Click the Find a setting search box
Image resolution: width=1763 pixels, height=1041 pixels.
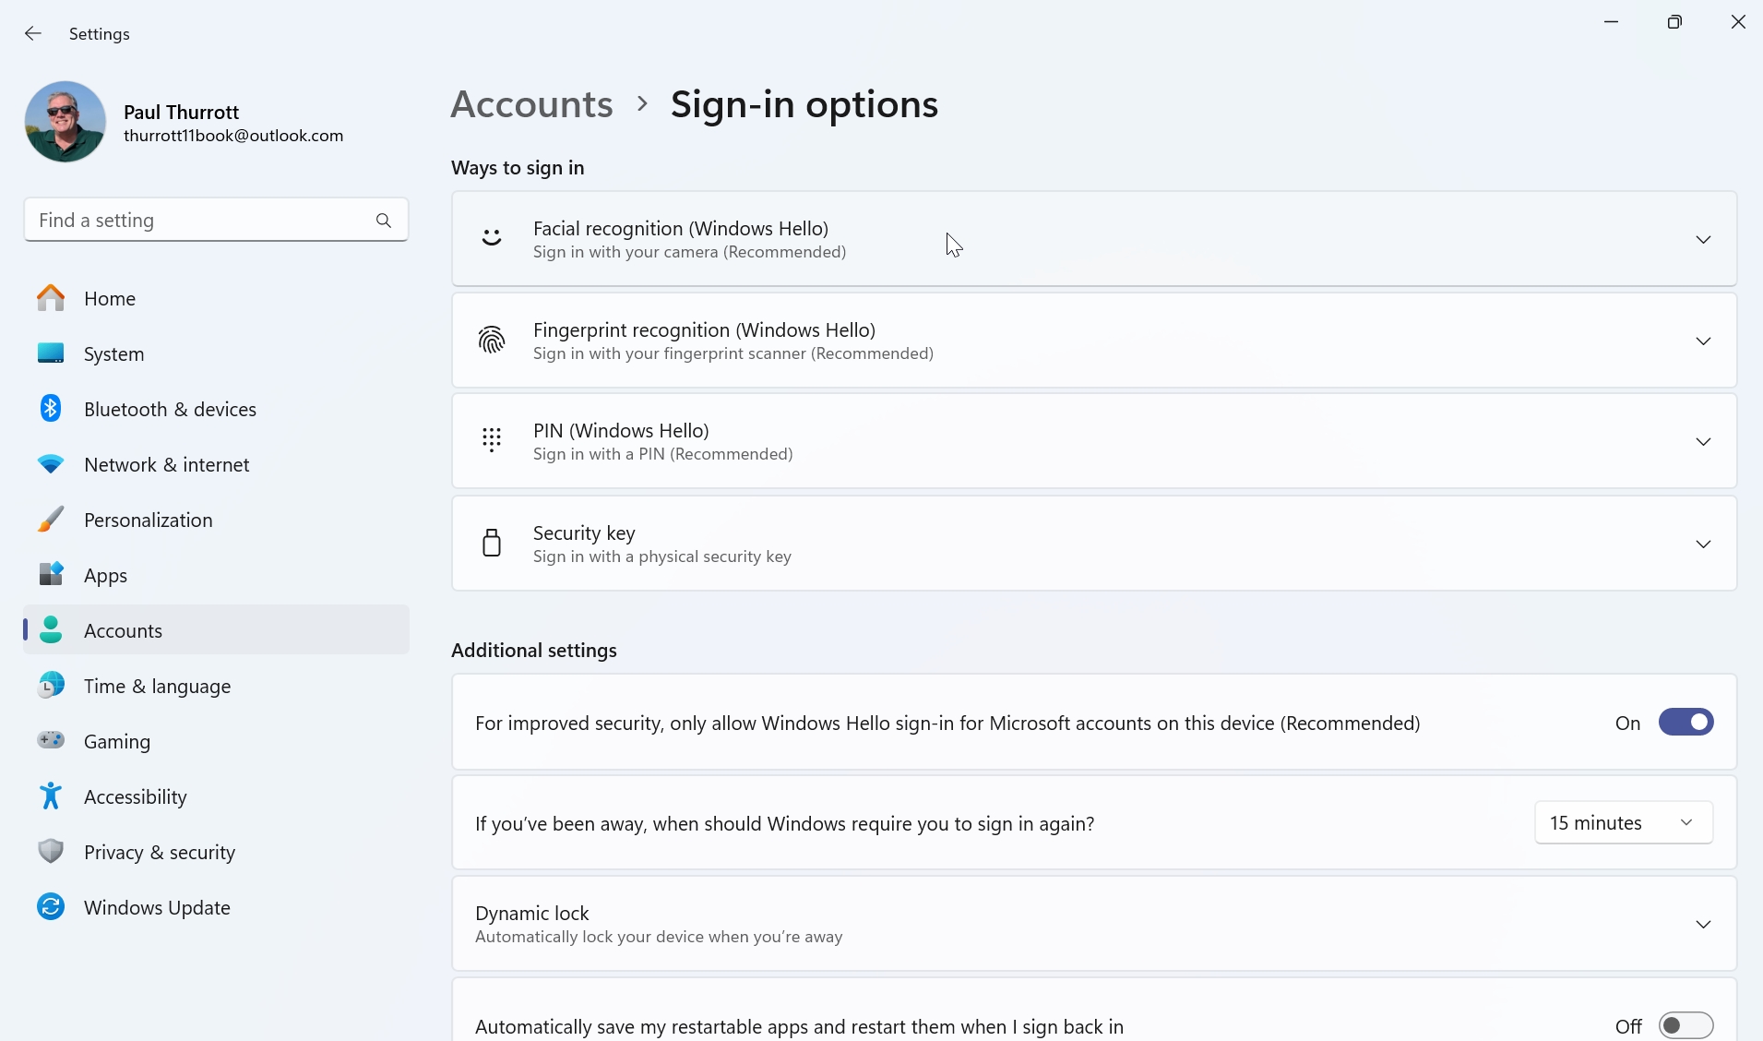coord(198,221)
